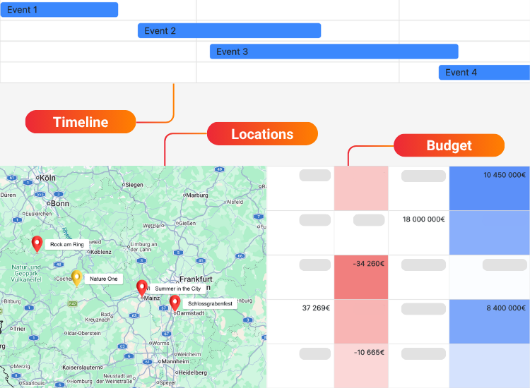
Task: Click Siegen city label on map
Action: click(134, 185)
